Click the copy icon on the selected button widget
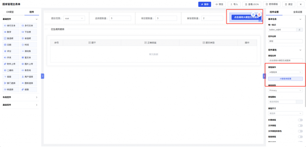306x147 pixels. [253, 14]
